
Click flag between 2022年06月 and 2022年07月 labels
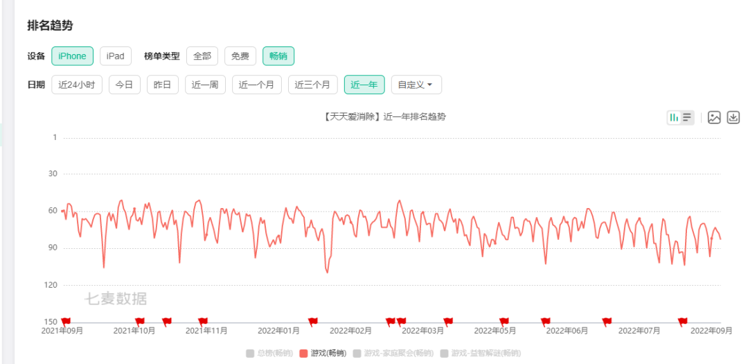click(x=606, y=322)
